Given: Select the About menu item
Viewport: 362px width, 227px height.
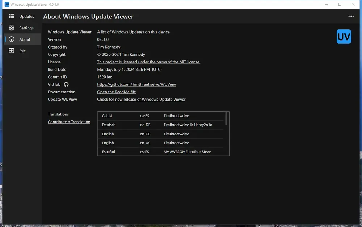Looking at the screenshot, I should click(x=22, y=39).
